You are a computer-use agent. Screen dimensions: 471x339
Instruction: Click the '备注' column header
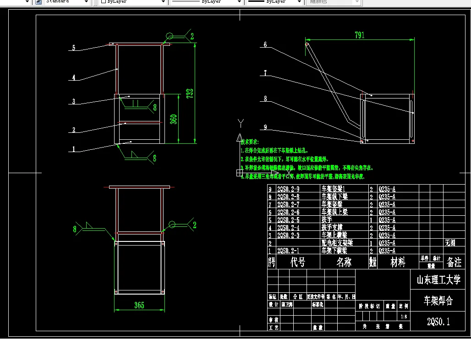pos(454,262)
